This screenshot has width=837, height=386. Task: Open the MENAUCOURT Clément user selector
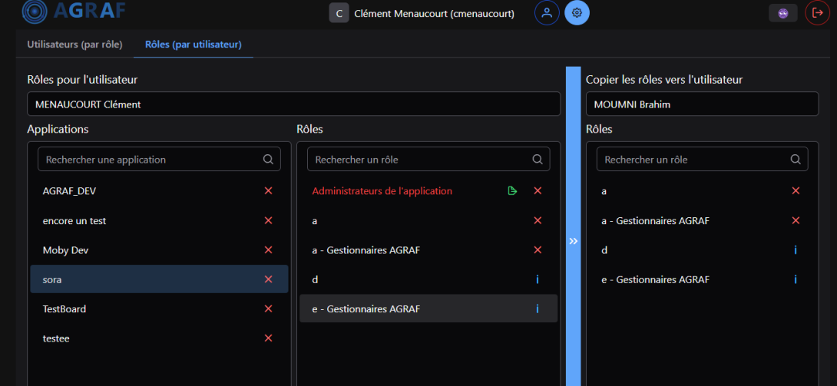click(293, 104)
